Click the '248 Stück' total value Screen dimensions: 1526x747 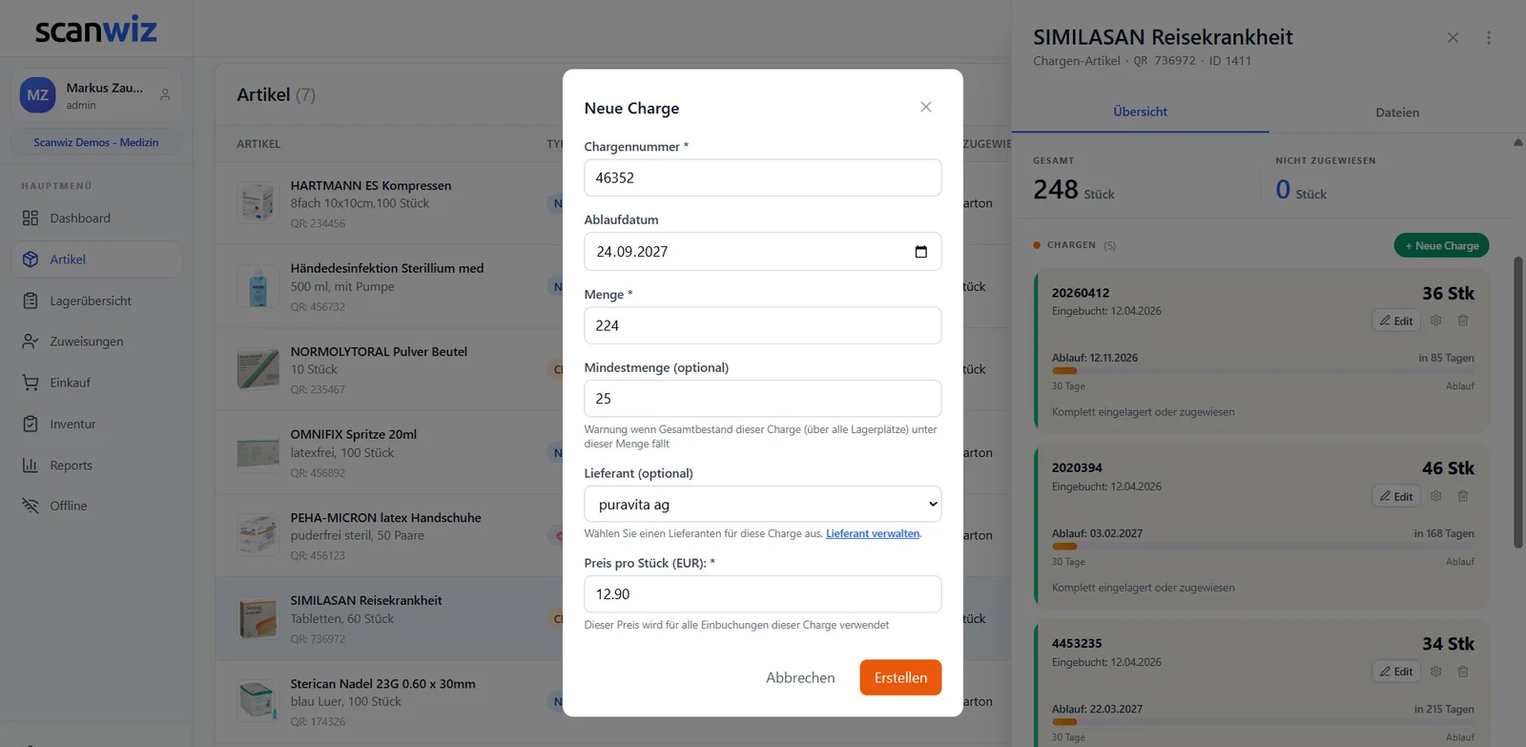pos(1074,190)
